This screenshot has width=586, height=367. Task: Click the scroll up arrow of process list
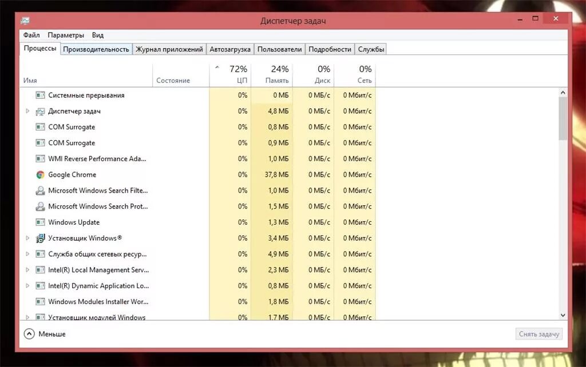pyautogui.click(x=563, y=93)
